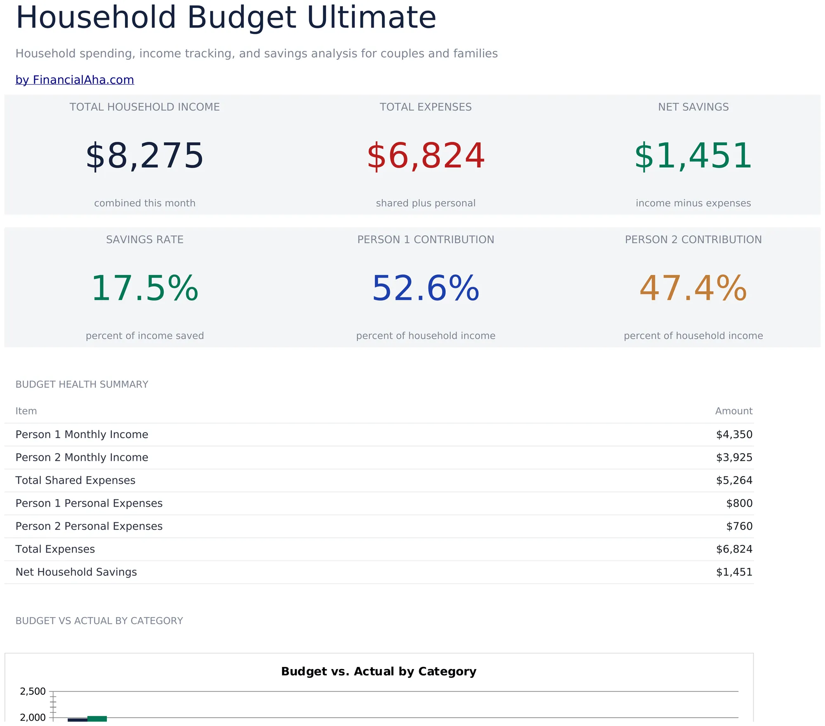Open the by FinancialAha.com link
825x726 pixels.
point(75,80)
